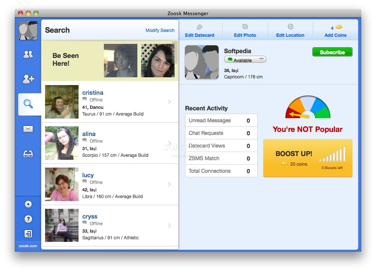The height and width of the screenshot is (272, 376).
Task: Click alina's profile photo thumbnail
Action: point(62,143)
